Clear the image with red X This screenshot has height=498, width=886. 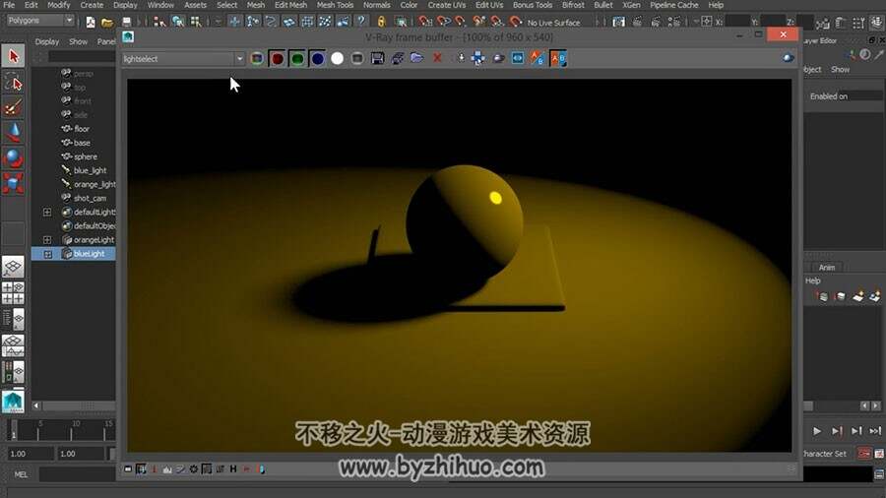(437, 58)
